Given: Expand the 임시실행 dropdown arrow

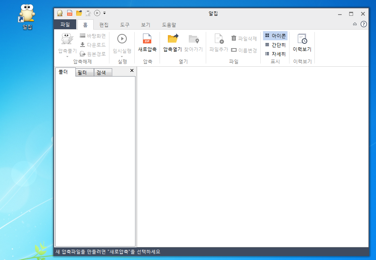Looking at the screenshot, I should (x=122, y=56).
